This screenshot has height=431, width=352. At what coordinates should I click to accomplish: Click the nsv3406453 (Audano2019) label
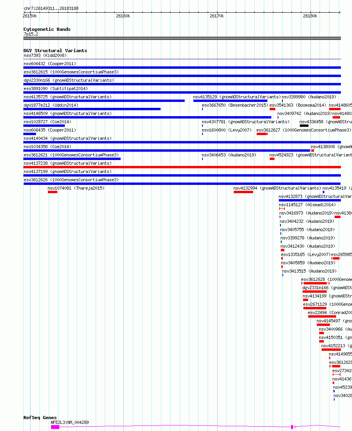coord(229,155)
